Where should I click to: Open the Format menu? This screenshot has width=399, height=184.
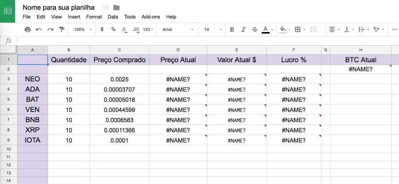coord(94,17)
